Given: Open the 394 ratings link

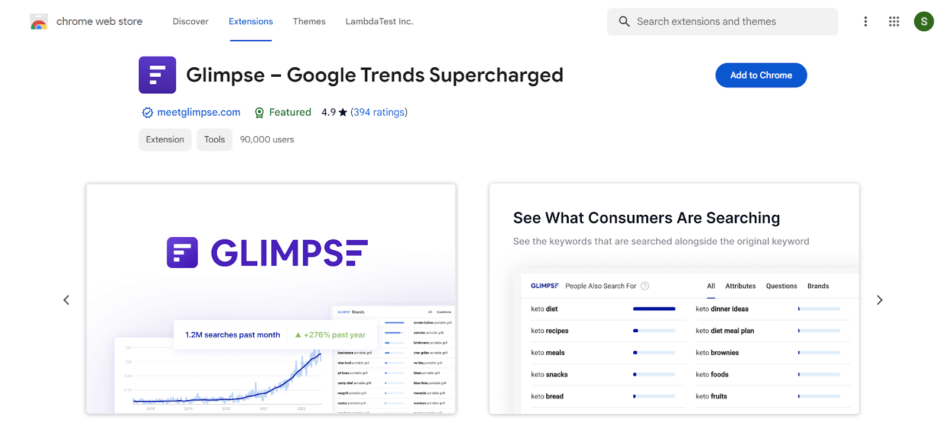Looking at the screenshot, I should (x=379, y=112).
